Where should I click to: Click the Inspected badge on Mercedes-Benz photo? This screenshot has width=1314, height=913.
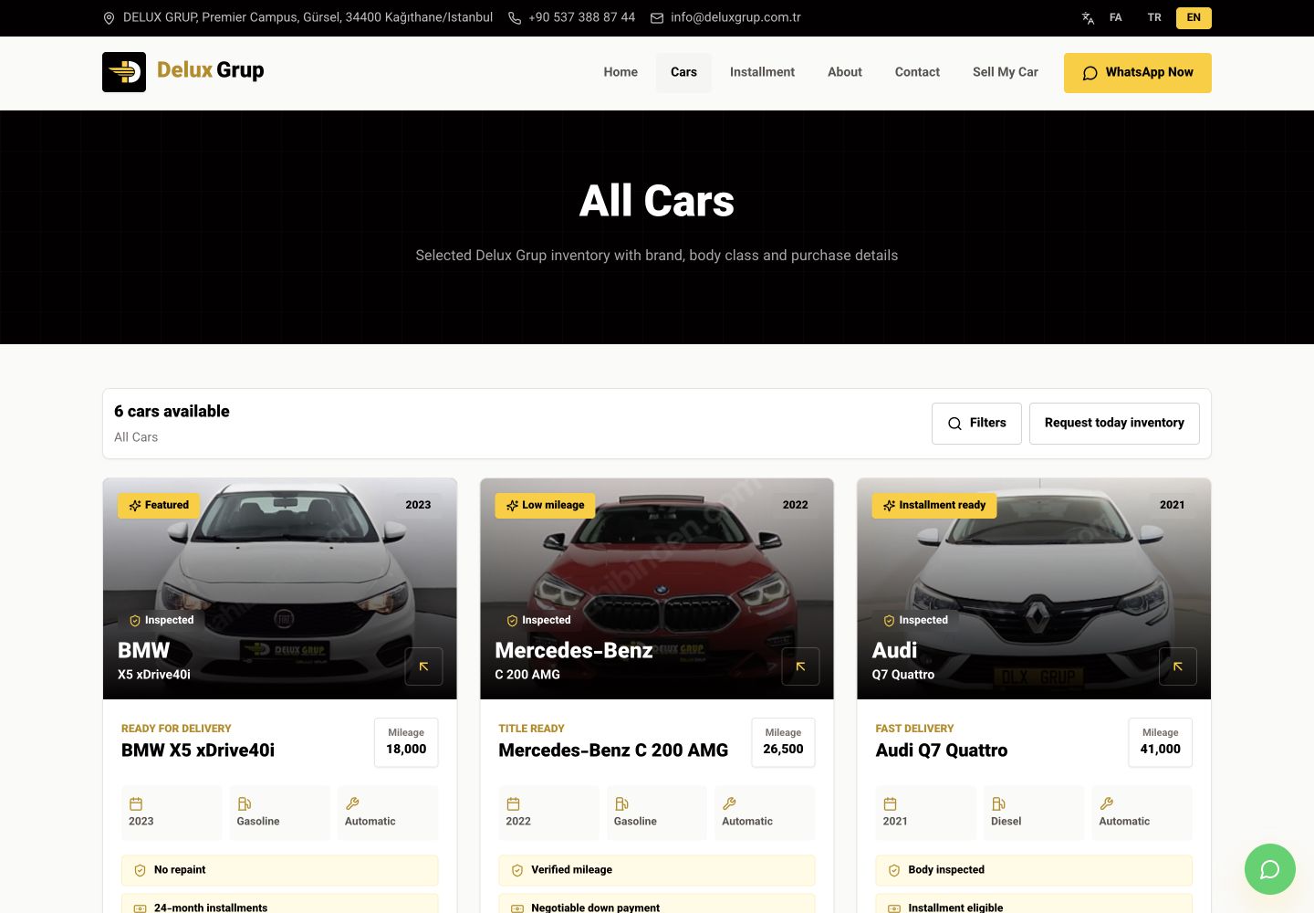coord(538,621)
